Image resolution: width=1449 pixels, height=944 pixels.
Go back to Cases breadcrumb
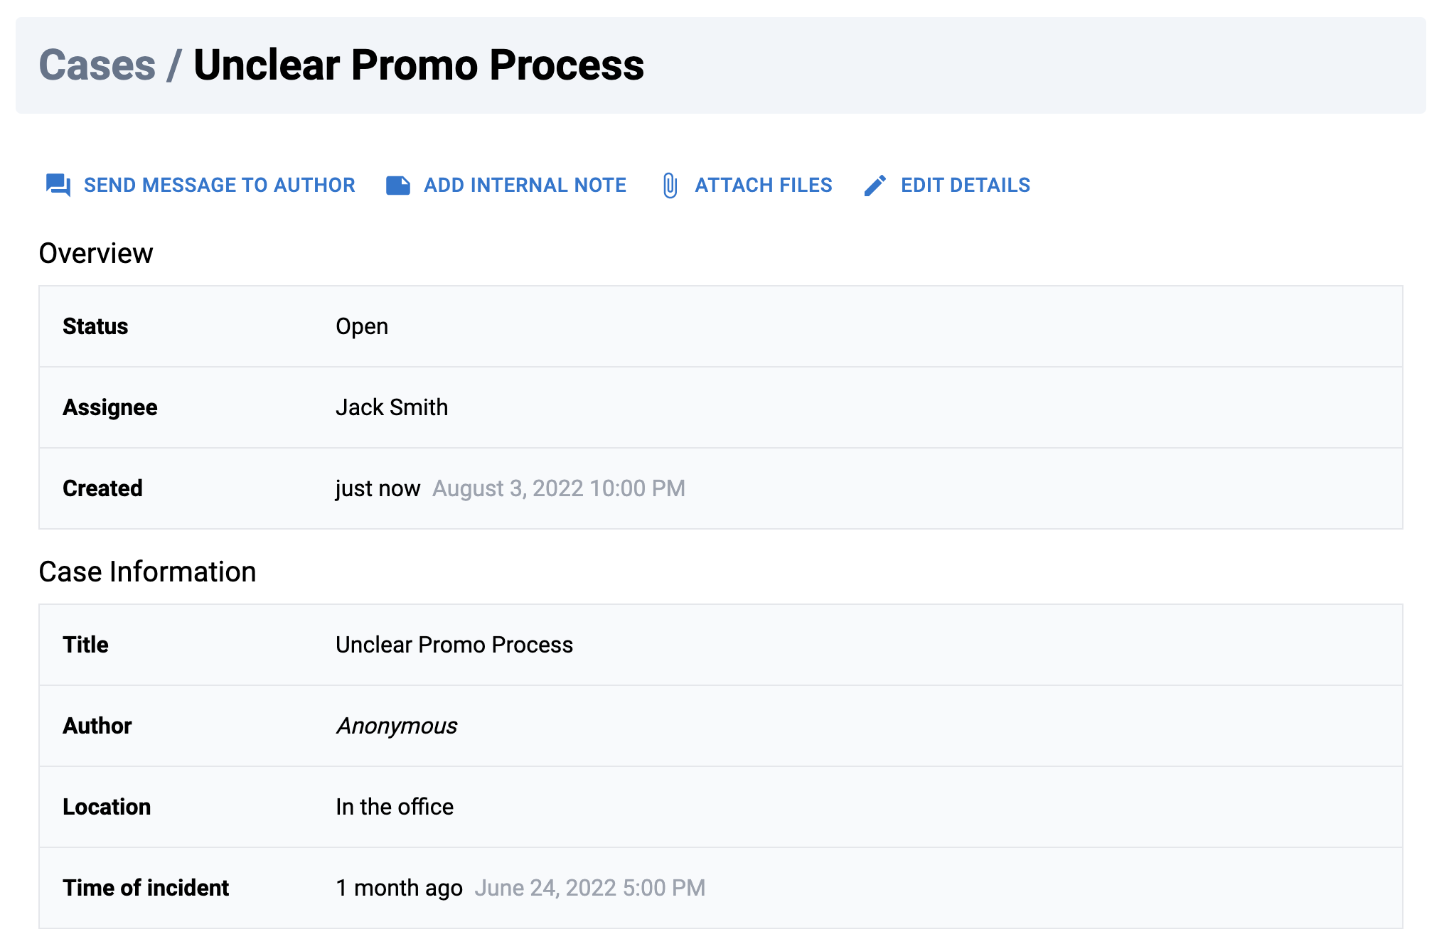tap(97, 65)
